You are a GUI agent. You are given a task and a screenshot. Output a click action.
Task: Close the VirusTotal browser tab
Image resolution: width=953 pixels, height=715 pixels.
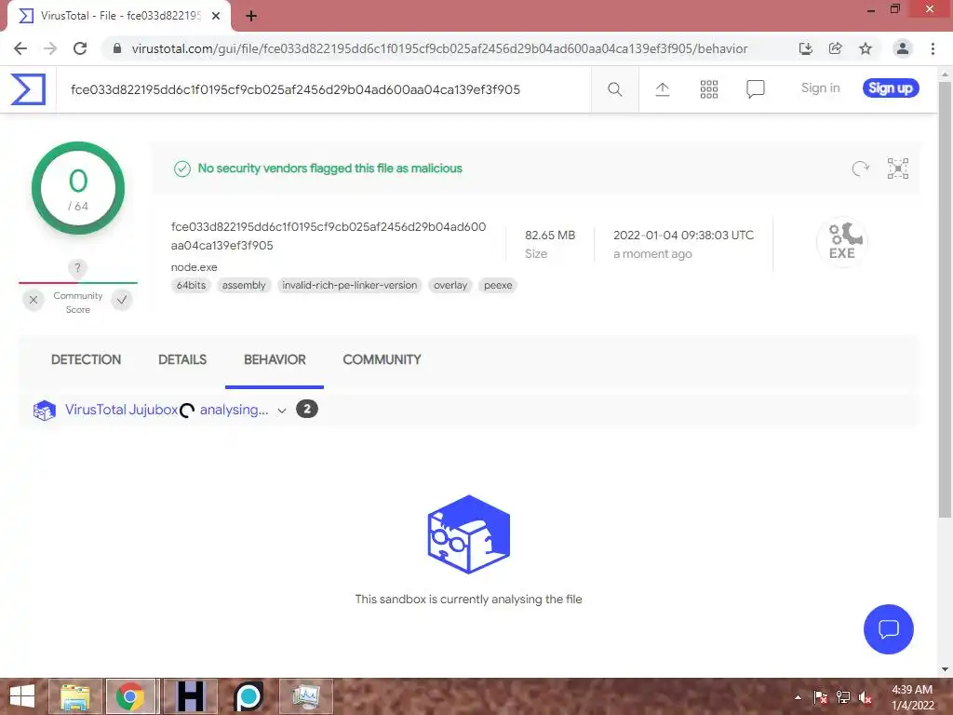pos(216,16)
